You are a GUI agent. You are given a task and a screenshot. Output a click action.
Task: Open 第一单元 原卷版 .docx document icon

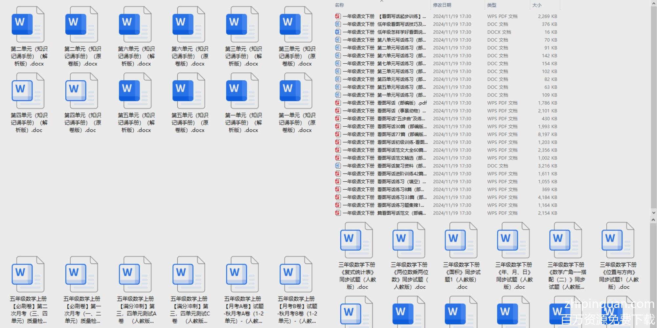[x=296, y=91]
